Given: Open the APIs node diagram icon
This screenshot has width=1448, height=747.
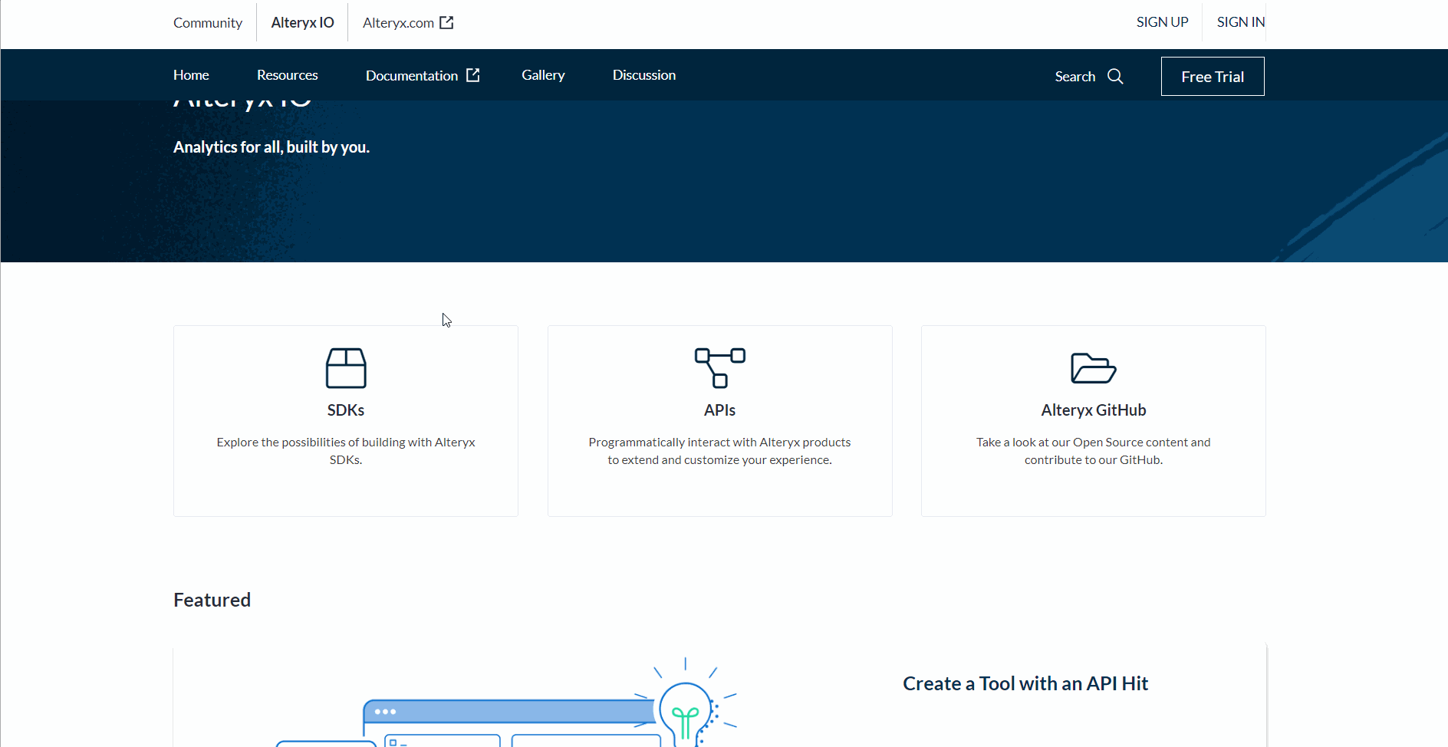Looking at the screenshot, I should tap(720, 368).
